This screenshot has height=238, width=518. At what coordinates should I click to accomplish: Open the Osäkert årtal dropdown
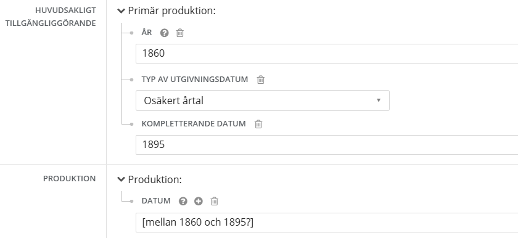pos(263,101)
